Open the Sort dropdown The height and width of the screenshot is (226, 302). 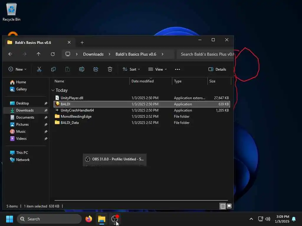click(131, 69)
